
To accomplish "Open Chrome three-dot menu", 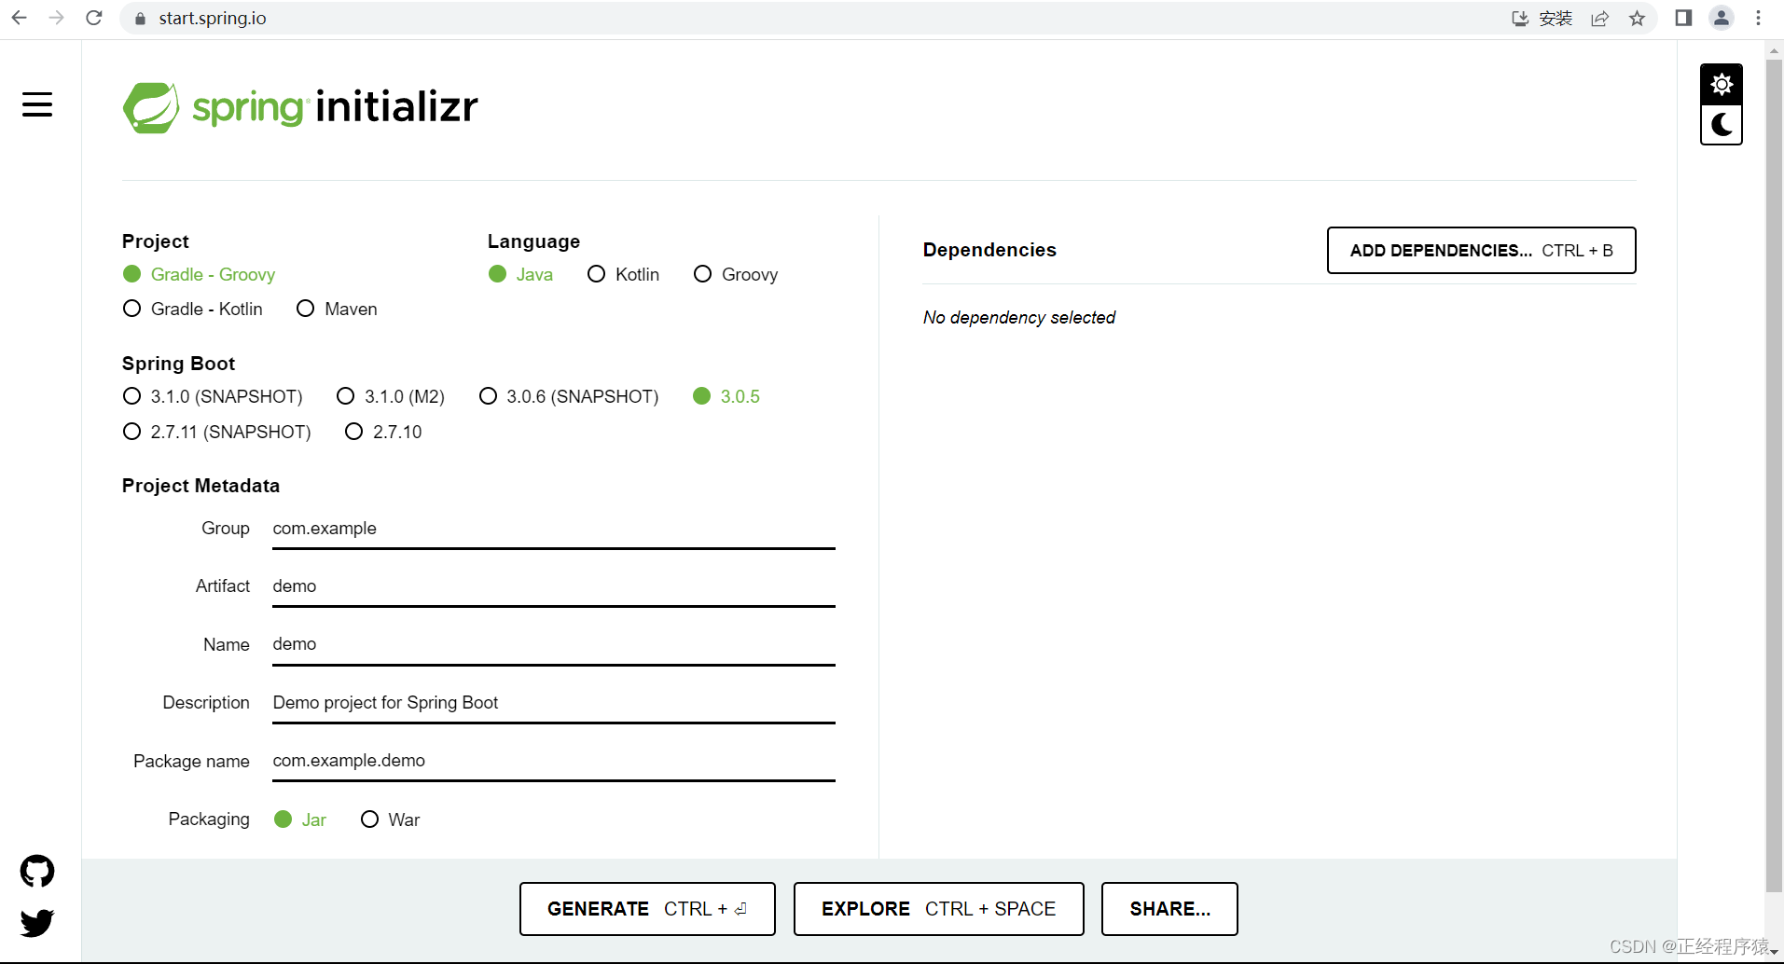I will (1759, 18).
